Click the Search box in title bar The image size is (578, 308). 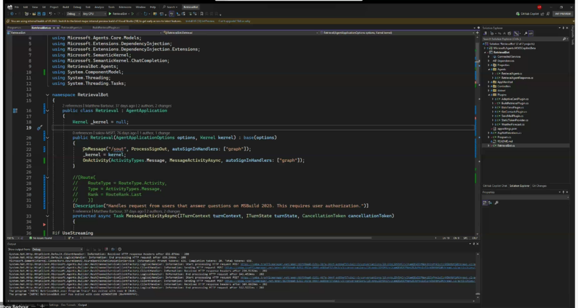(170, 7)
